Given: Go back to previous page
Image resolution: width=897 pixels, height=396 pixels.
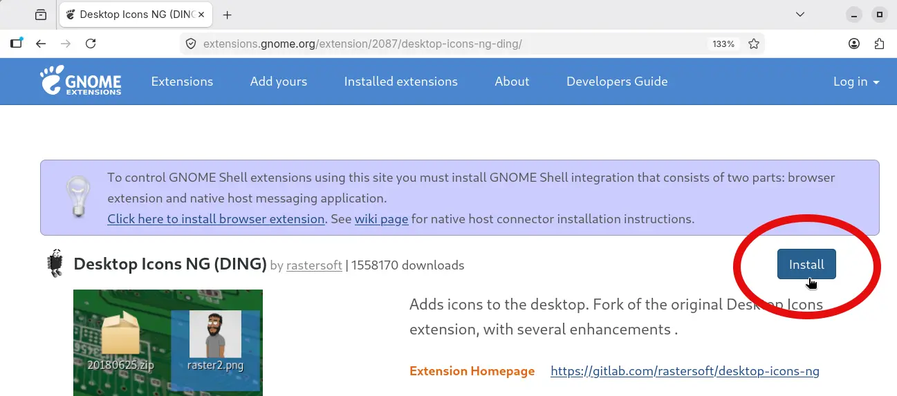Looking at the screenshot, I should point(41,44).
